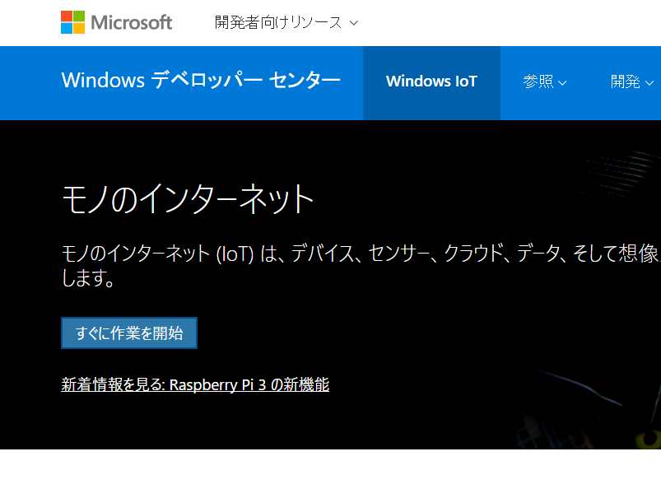Expand the 開発 menu
The height and width of the screenshot is (498, 661).
click(632, 81)
